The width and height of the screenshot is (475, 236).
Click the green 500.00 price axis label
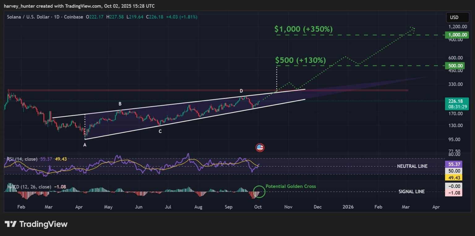(454, 66)
